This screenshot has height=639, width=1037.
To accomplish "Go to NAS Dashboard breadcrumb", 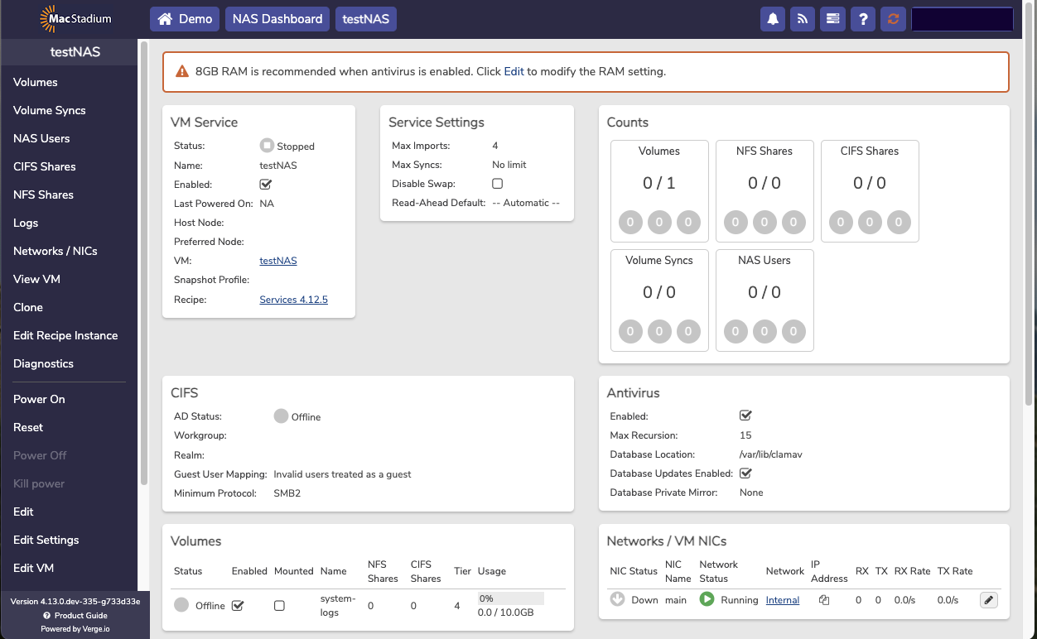I will pos(277,19).
